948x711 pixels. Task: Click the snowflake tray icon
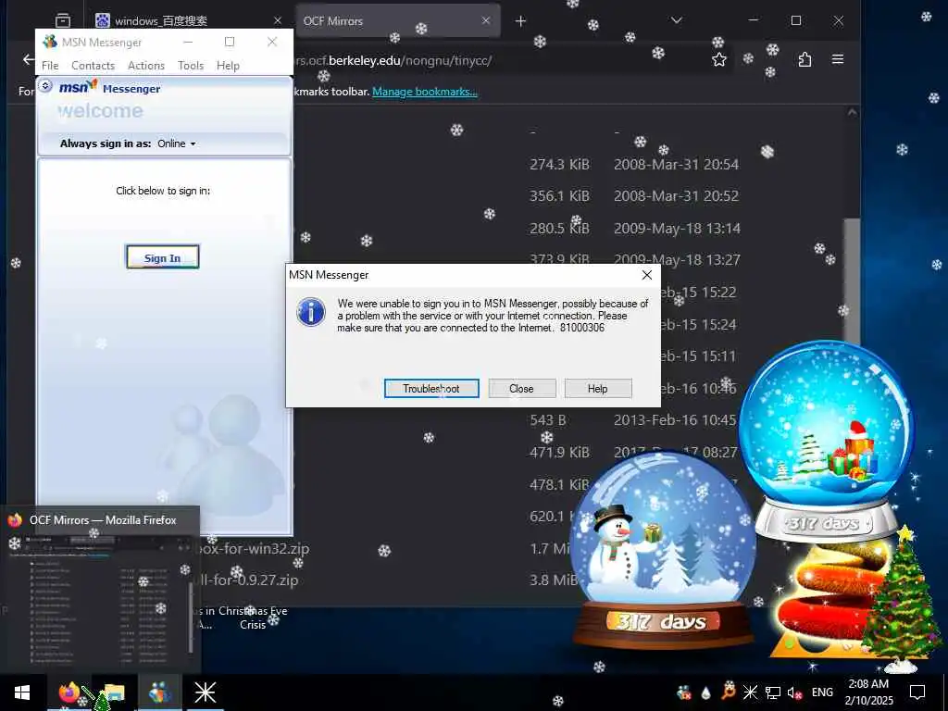click(750, 692)
